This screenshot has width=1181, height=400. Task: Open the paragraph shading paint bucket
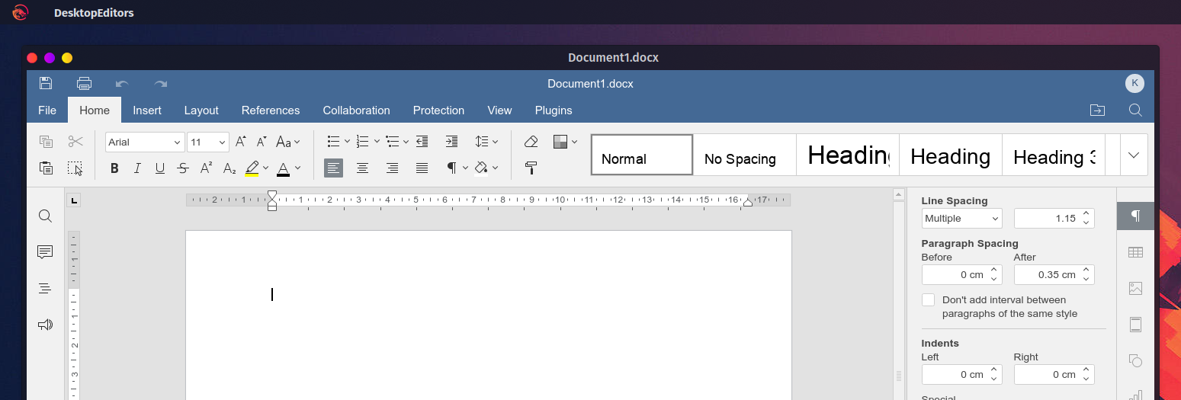pos(481,168)
